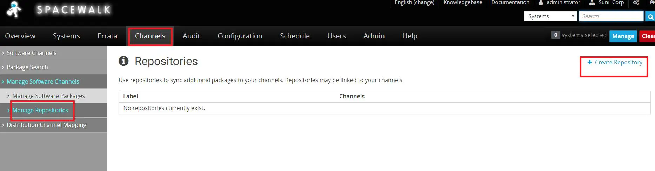The height and width of the screenshot is (171, 655).
Task: Click the search magnifier button
Action: coord(650,16)
